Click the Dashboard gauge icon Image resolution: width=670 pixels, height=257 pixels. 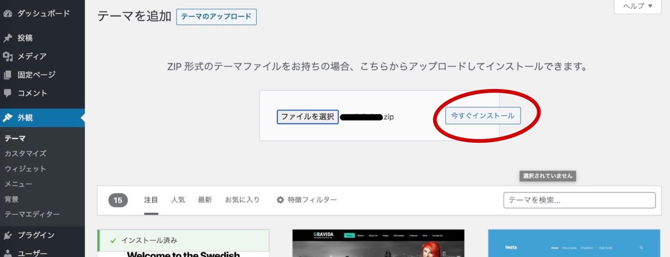[8, 14]
